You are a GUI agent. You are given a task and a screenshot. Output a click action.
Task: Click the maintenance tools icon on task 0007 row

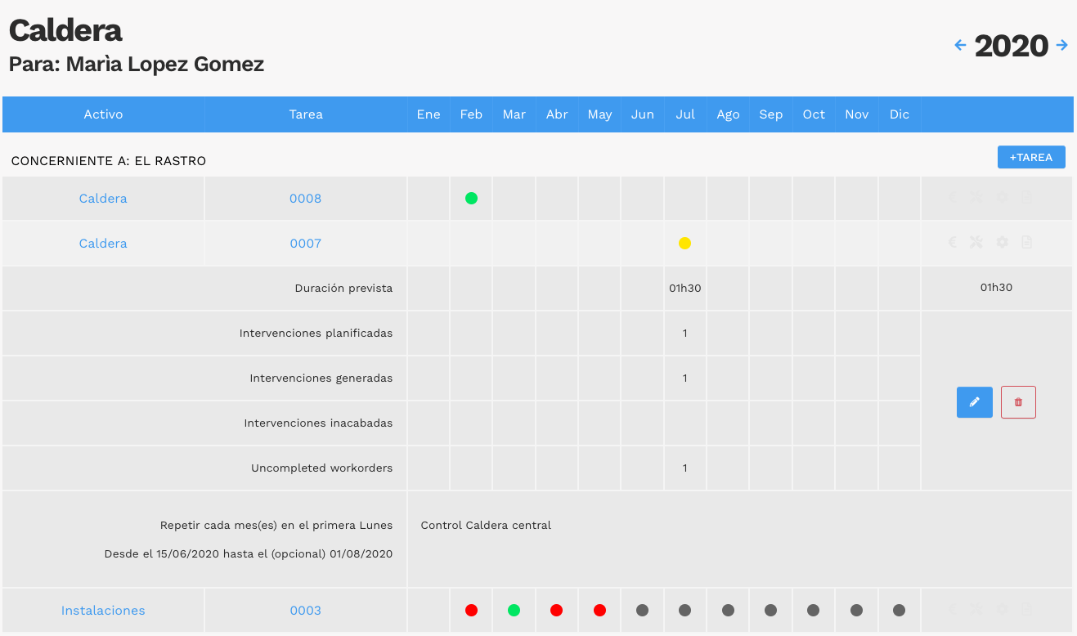(x=976, y=242)
